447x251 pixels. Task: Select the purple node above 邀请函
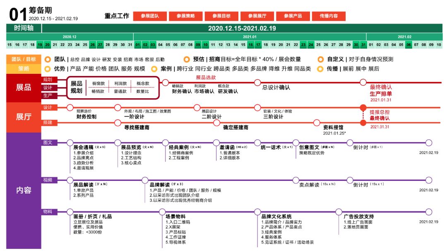coord(216,143)
